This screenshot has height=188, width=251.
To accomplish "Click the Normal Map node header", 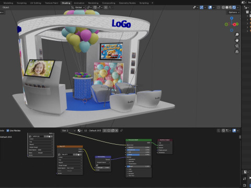I will 103,157.
